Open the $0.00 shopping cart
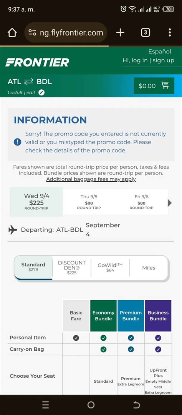182x415 pixels. pos(154,86)
